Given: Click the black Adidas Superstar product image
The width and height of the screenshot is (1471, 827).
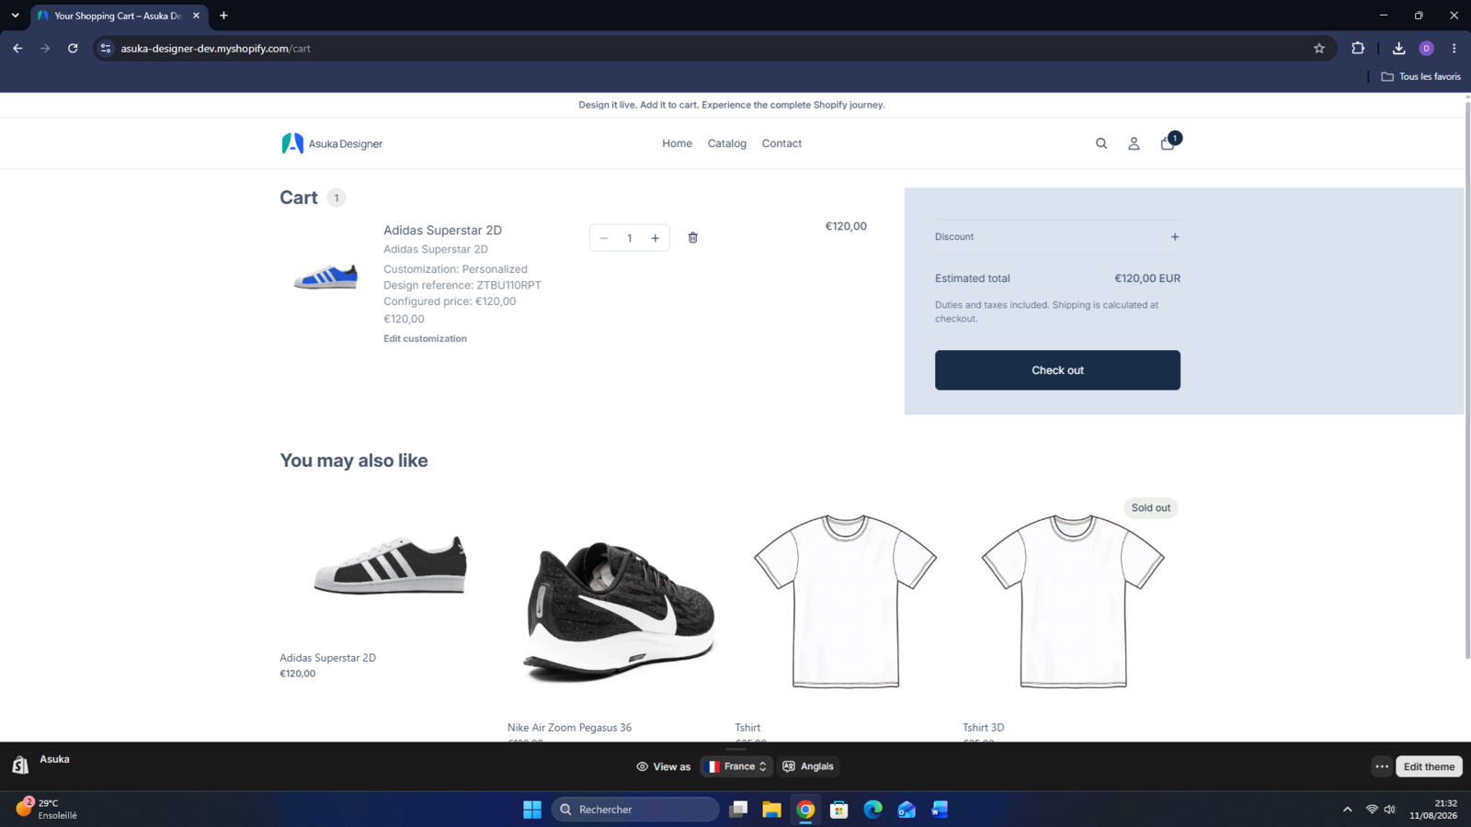Looking at the screenshot, I should tap(390, 566).
